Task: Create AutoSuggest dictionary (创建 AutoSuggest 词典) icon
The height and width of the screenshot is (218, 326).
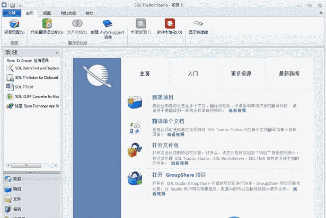Action: coord(108,23)
